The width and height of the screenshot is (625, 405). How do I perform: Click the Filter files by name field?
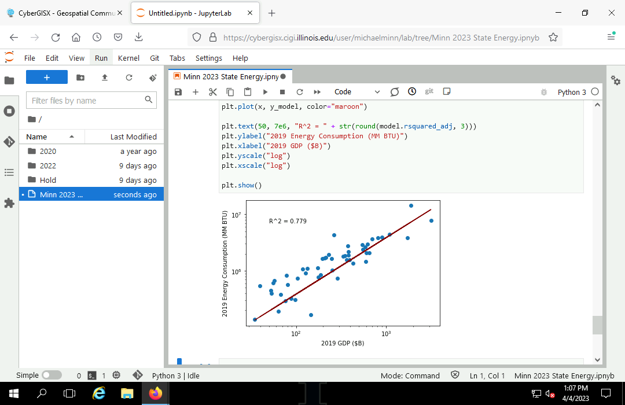tap(87, 101)
